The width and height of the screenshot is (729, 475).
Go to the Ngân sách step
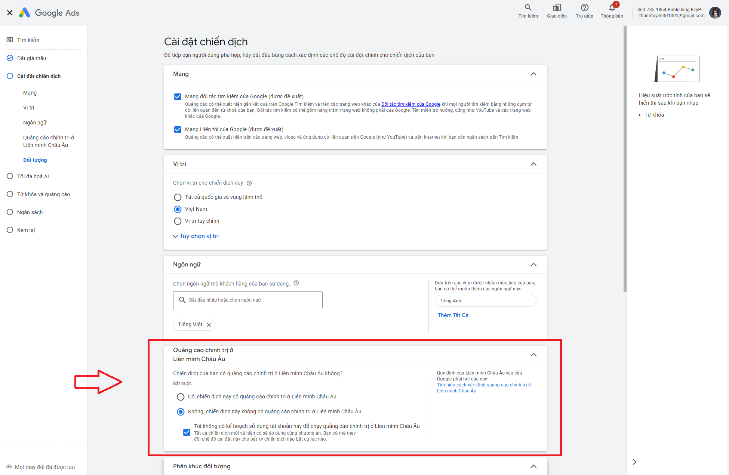click(x=30, y=212)
